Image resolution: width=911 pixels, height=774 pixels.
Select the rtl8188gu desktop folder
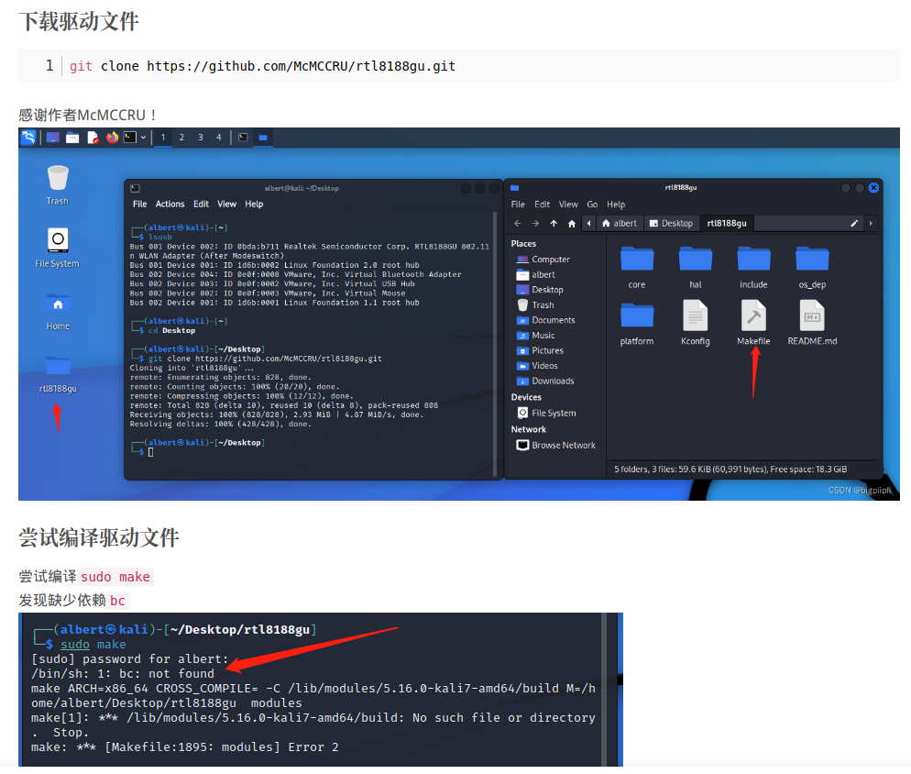[58, 372]
